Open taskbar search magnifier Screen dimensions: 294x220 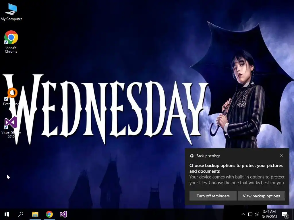pyautogui.click(x=21, y=214)
